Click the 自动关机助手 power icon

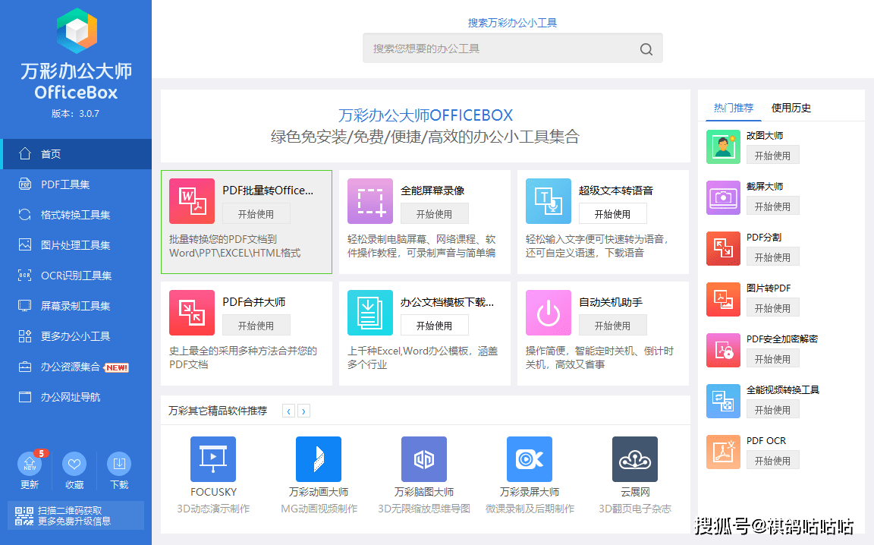(x=548, y=313)
